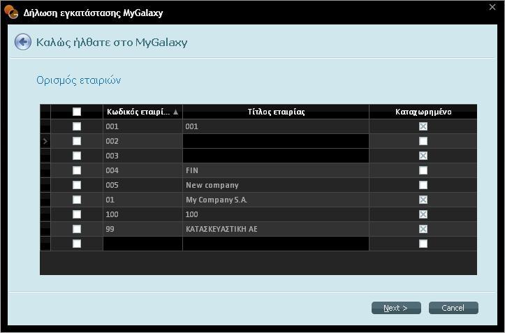Image resolution: width=505 pixels, height=333 pixels.
Task: Toggle registered checkbox for My Company S.A.
Action: coord(423,200)
